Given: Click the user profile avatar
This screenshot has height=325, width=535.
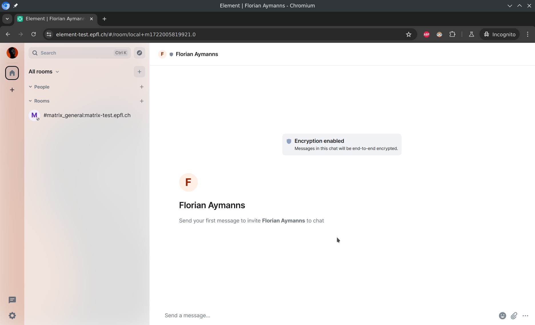Looking at the screenshot, I should (x=12, y=53).
